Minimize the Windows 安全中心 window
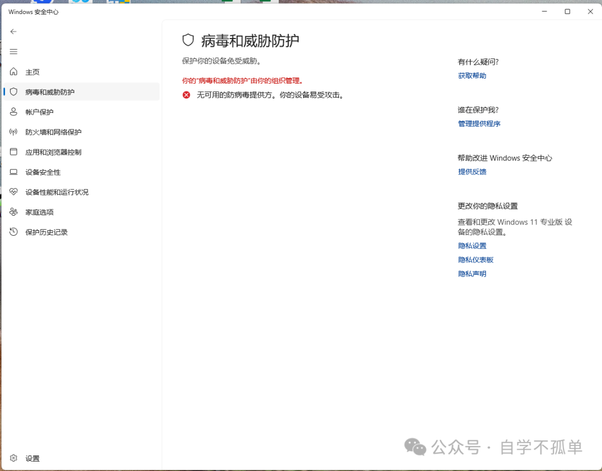Screen dimensions: 602x471 544,12
